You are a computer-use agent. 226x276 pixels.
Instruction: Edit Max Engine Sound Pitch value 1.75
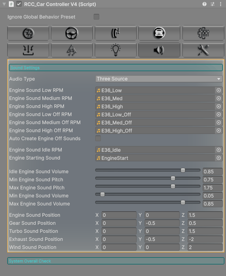[x=213, y=188]
